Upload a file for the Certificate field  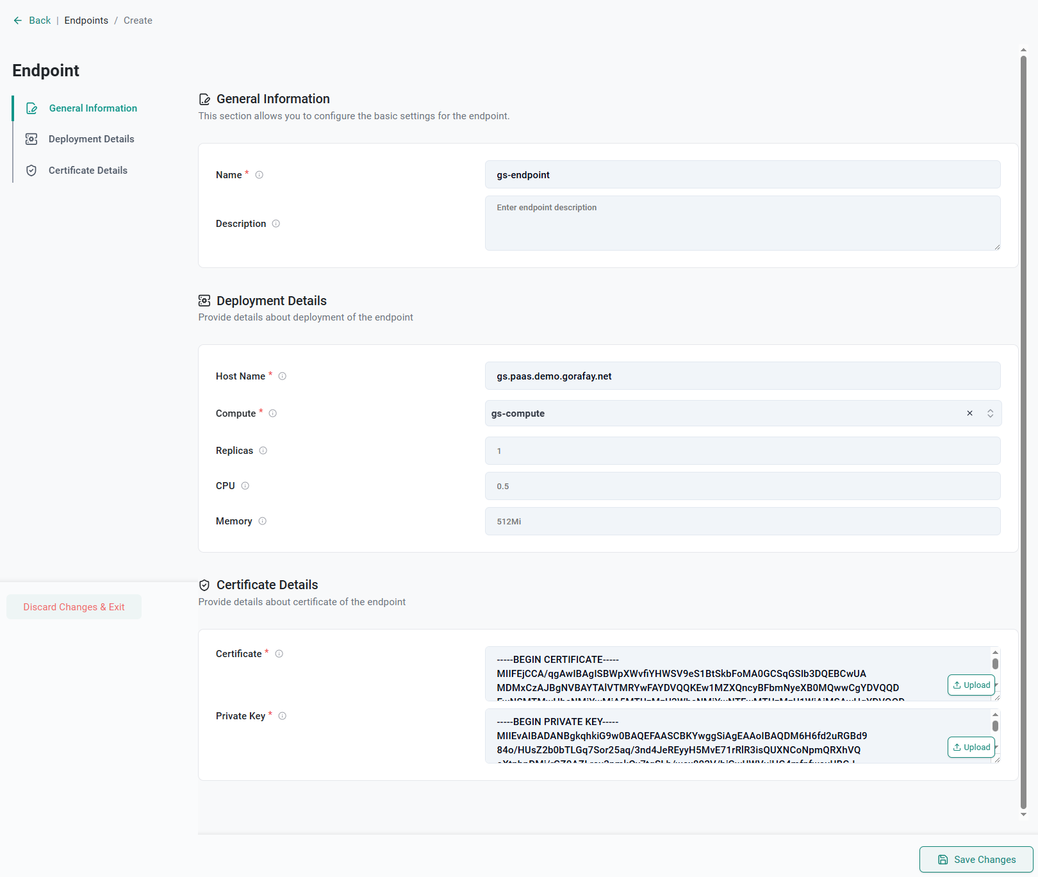971,685
